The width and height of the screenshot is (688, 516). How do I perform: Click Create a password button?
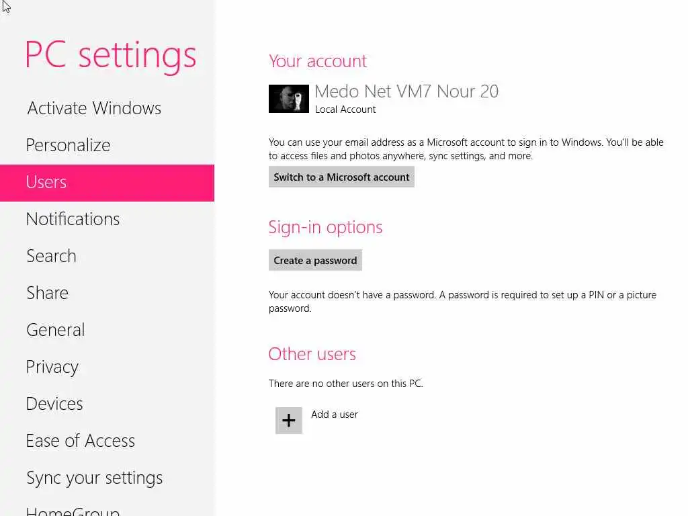[315, 260]
